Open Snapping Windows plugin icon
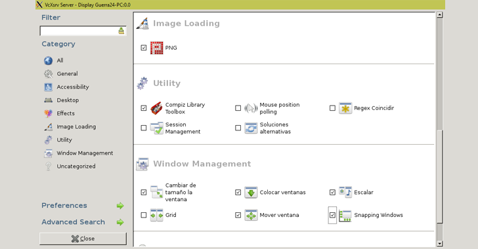Viewport: 478px width, 249px height. (345, 215)
